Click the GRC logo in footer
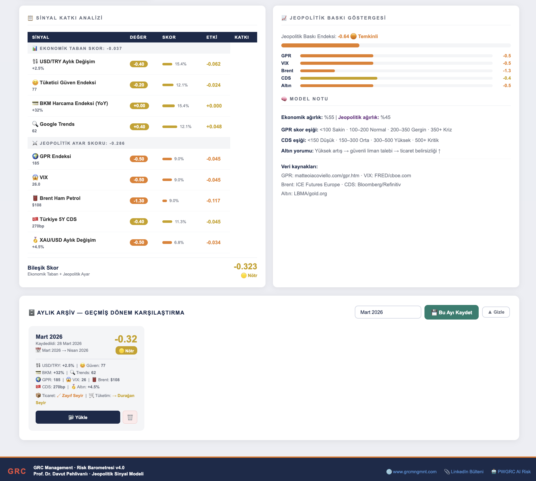This screenshot has height=481, width=536. click(17, 471)
